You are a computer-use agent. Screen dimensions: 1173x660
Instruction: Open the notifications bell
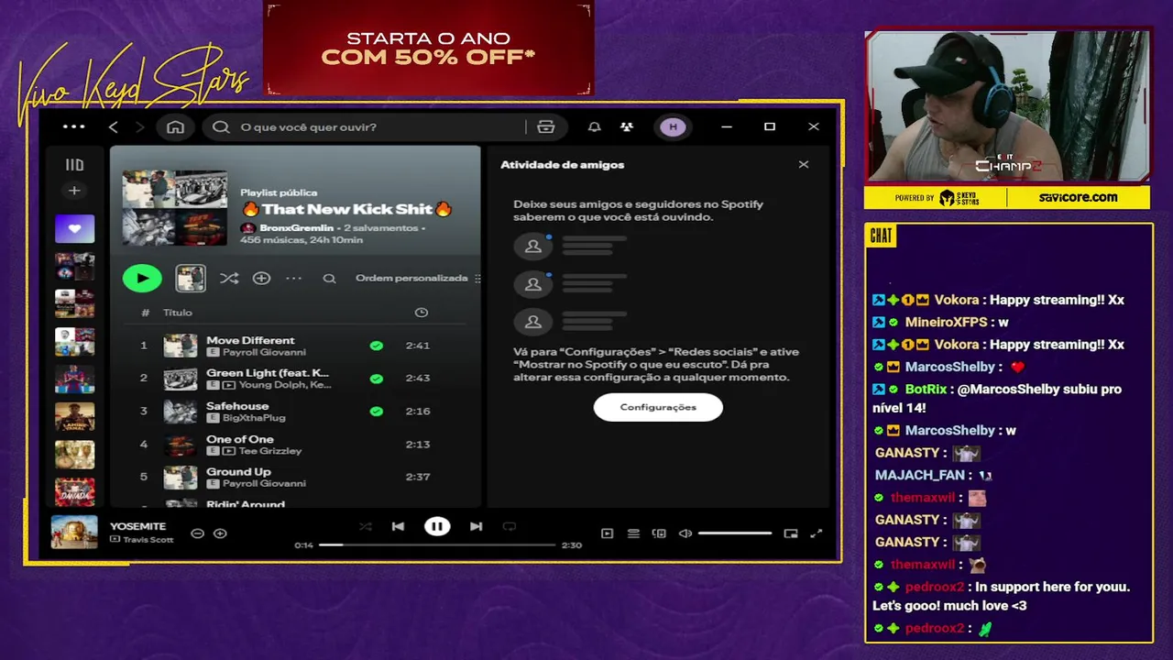pyautogui.click(x=594, y=126)
